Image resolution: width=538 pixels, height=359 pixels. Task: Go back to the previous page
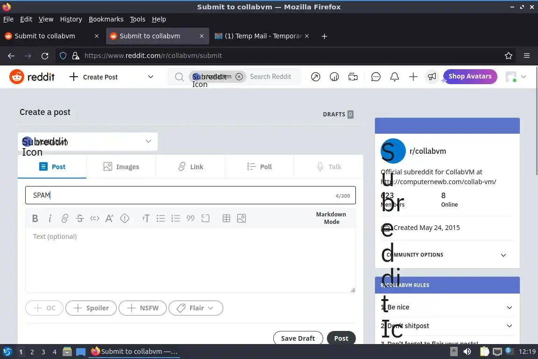click(11, 56)
